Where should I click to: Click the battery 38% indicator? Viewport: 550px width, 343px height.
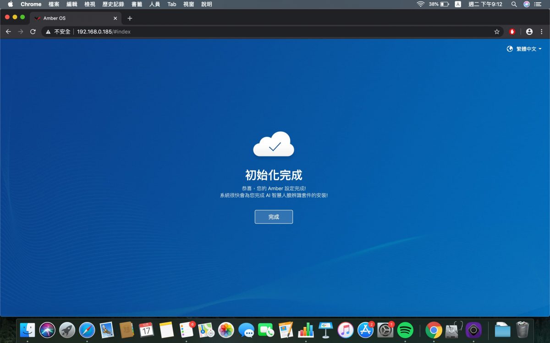click(x=439, y=4)
